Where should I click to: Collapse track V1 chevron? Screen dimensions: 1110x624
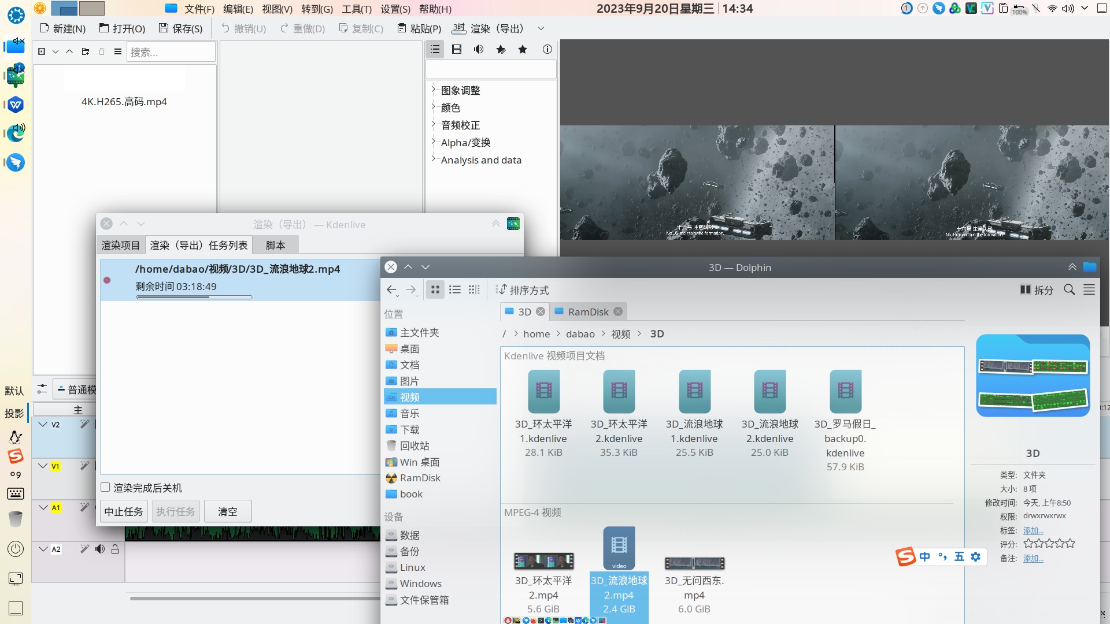43,466
